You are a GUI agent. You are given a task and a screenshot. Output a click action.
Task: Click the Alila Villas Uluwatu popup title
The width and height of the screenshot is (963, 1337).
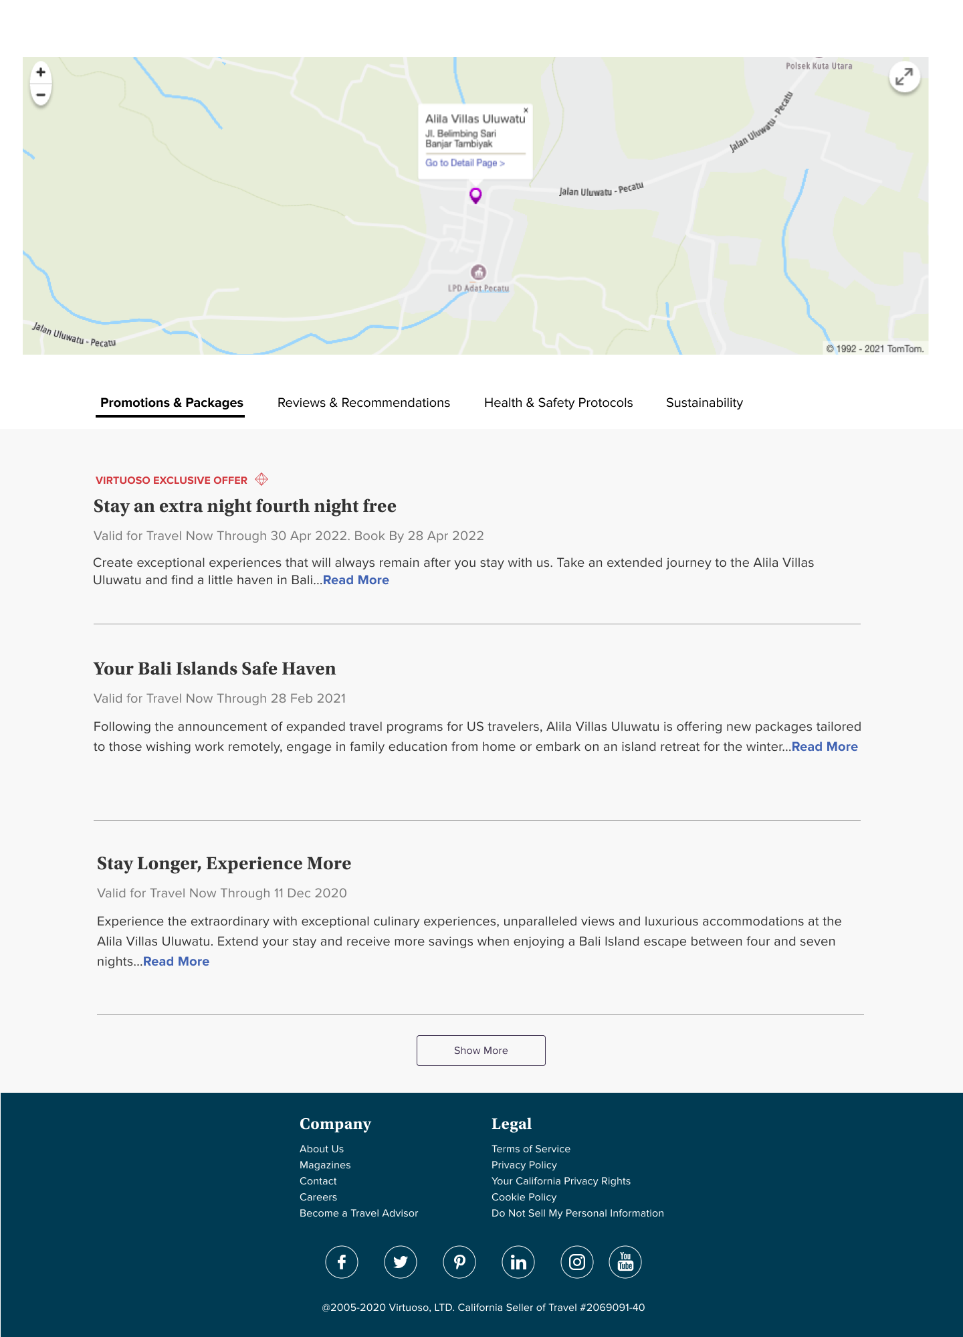tap(475, 119)
